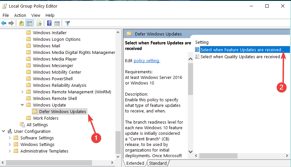Screen dimensions: 291x167
Task: Click tree pane horizontal scroll left arrow
Action: (3, 162)
